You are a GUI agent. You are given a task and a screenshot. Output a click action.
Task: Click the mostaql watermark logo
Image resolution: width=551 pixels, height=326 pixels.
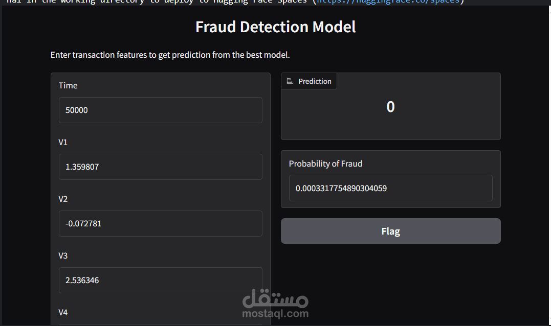click(275, 297)
